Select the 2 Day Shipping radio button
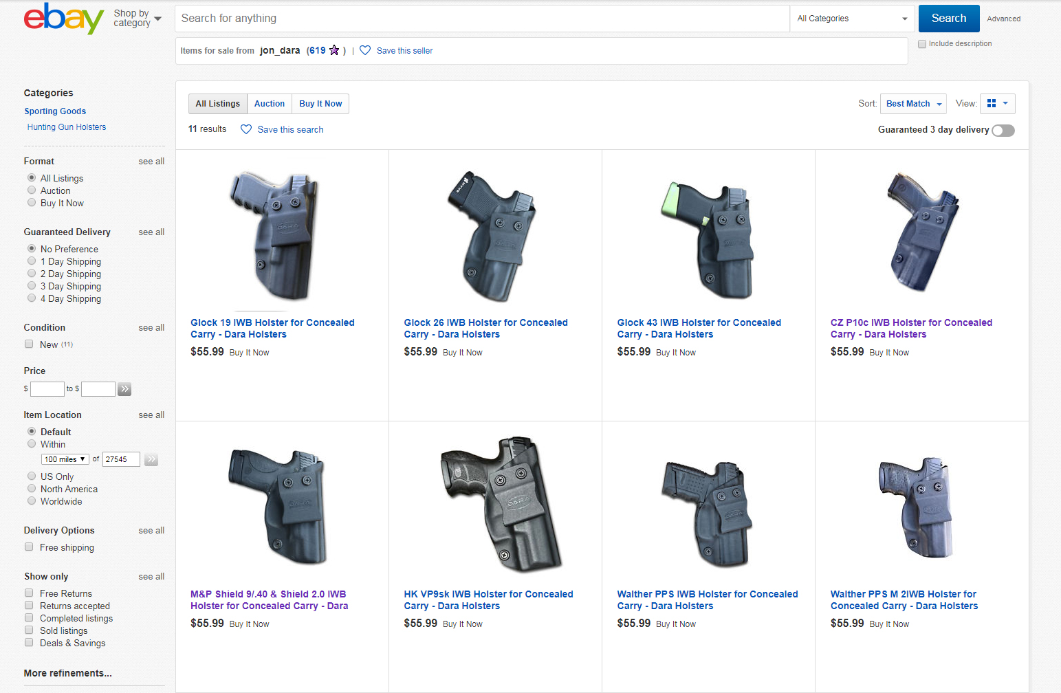The image size is (1061, 693). click(31, 273)
